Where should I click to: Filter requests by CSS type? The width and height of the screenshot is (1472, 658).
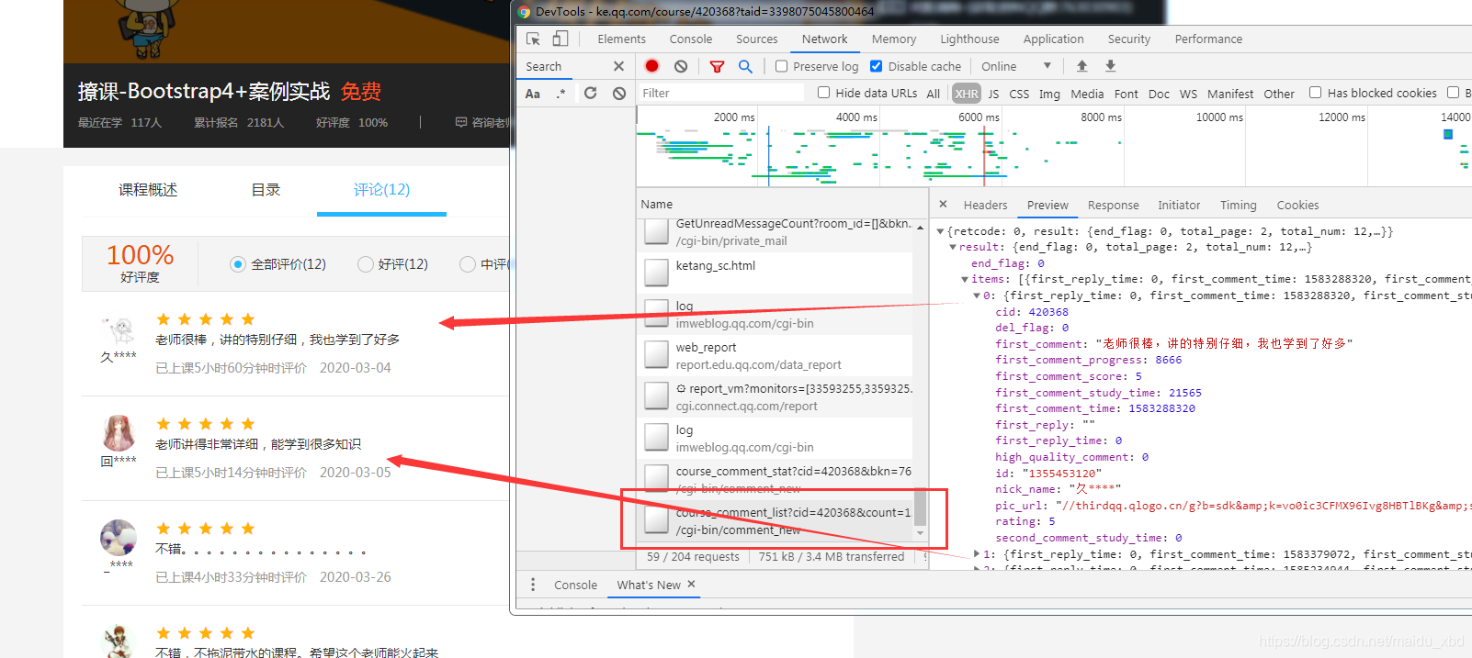click(x=1019, y=94)
